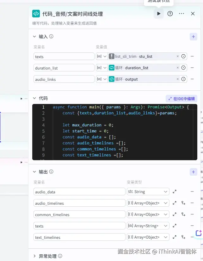Click the code line declaring audio_data
The image size is (203, 261).
(89, 137)
